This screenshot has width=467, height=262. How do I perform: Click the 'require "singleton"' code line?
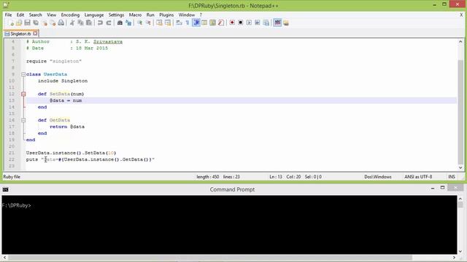pyautogui.click(x=54, y=61)
